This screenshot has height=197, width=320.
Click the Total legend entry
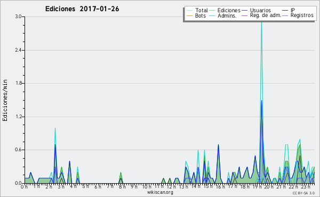pyautogui.click(x=197, y=10)
